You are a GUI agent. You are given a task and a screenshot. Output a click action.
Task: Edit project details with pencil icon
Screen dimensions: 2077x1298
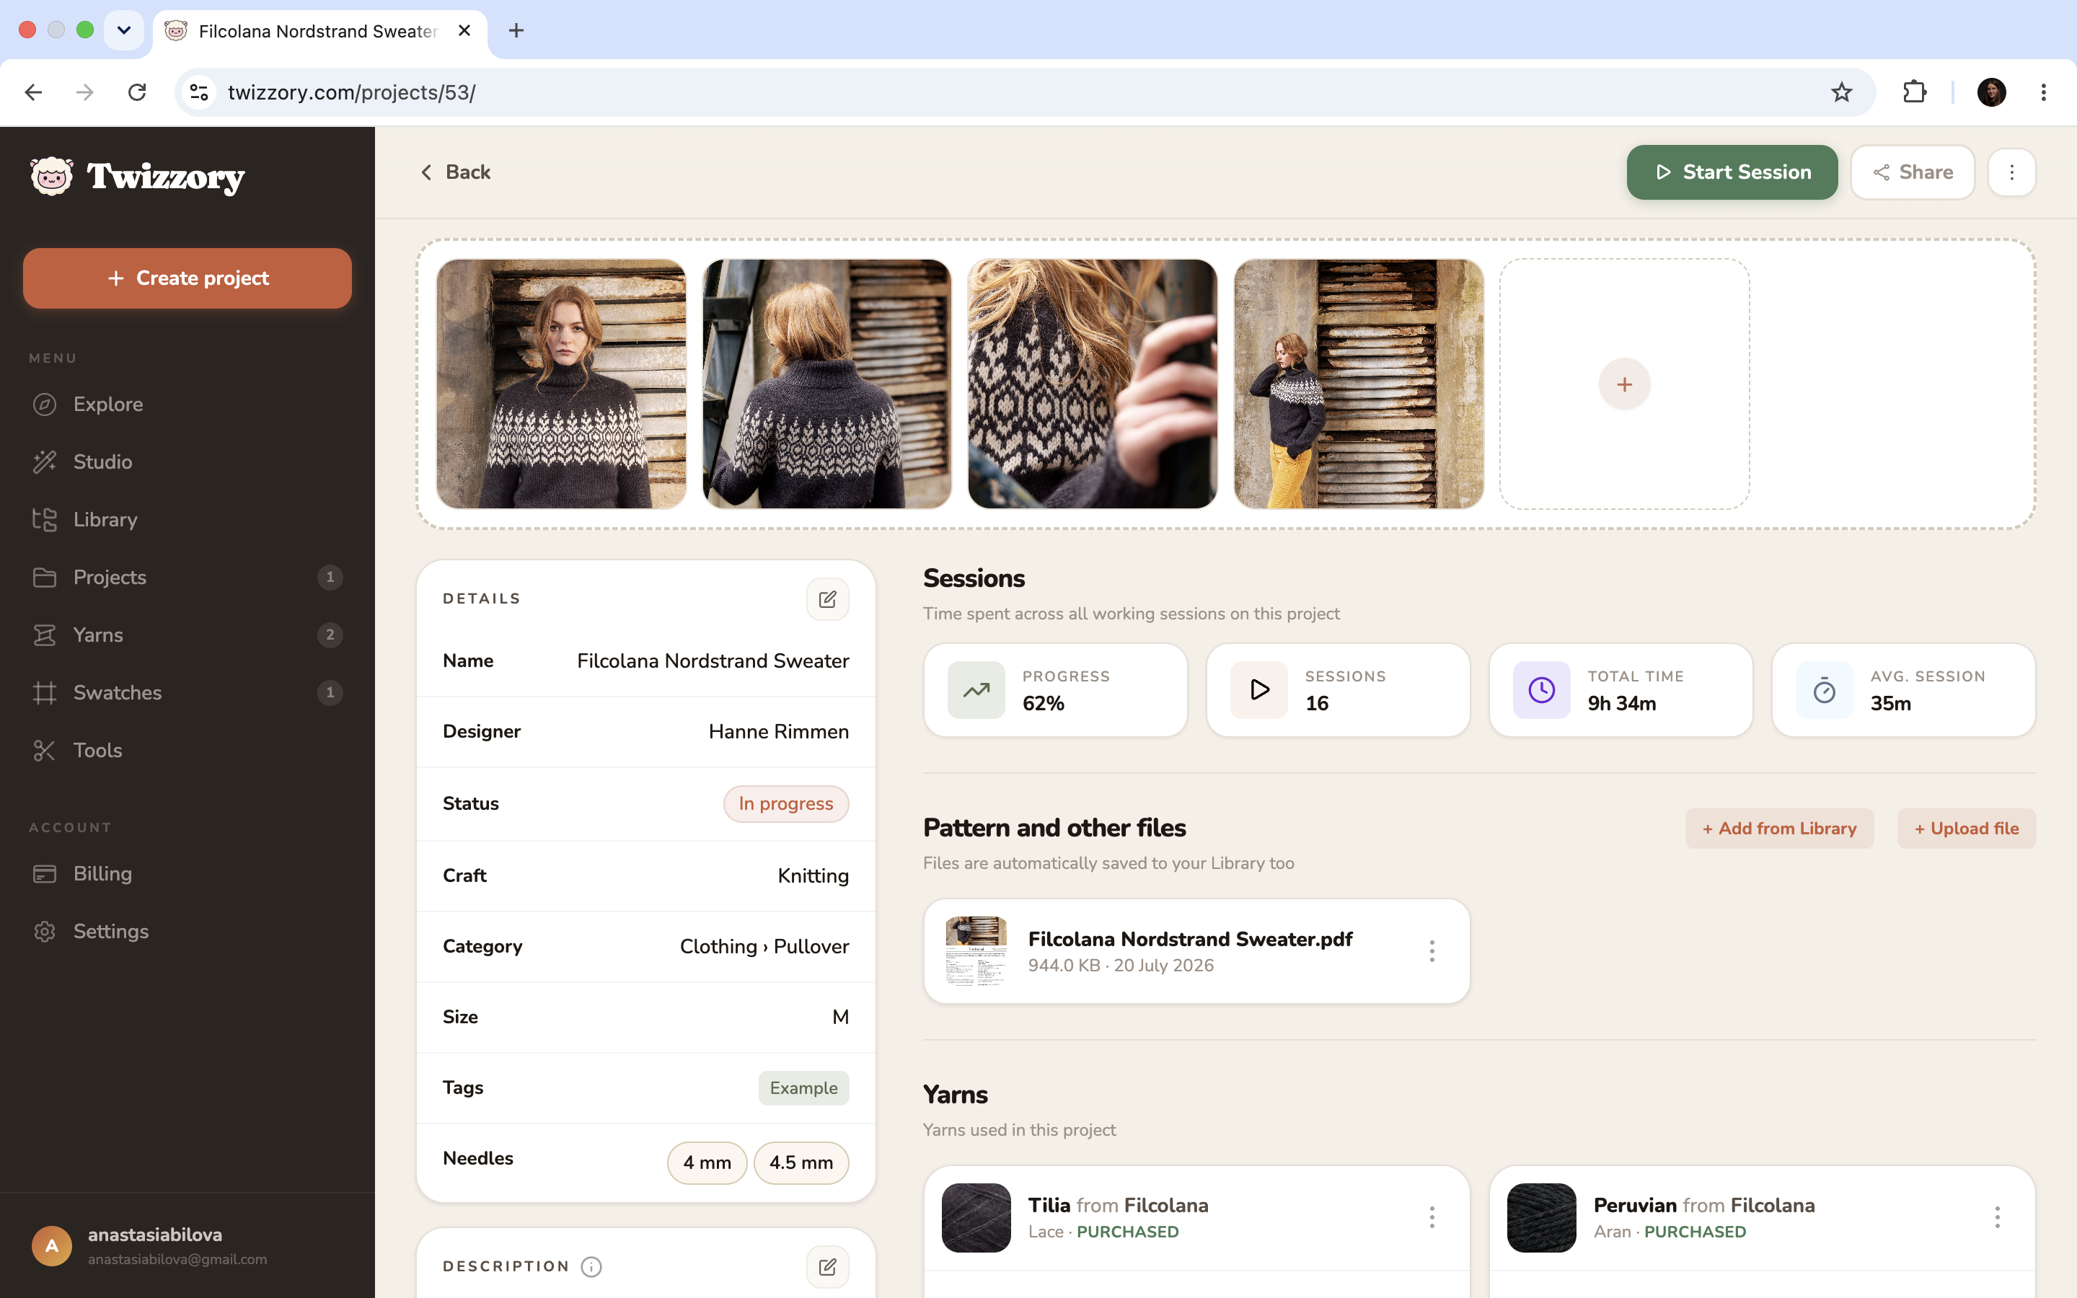[827, 599]
